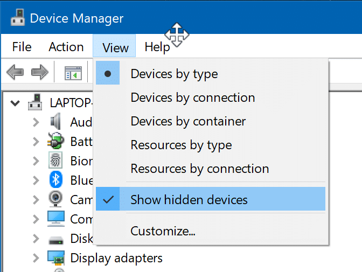Click the Disk drives icon

click(x=56, y=240)
